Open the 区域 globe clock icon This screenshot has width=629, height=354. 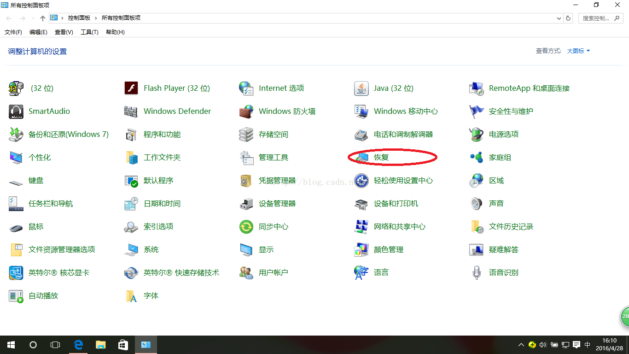[477, 180]
